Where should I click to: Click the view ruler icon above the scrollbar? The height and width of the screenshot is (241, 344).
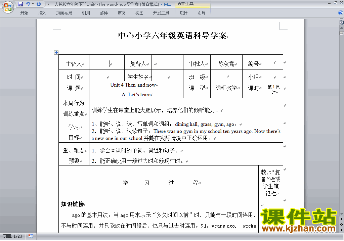point(341,22)
